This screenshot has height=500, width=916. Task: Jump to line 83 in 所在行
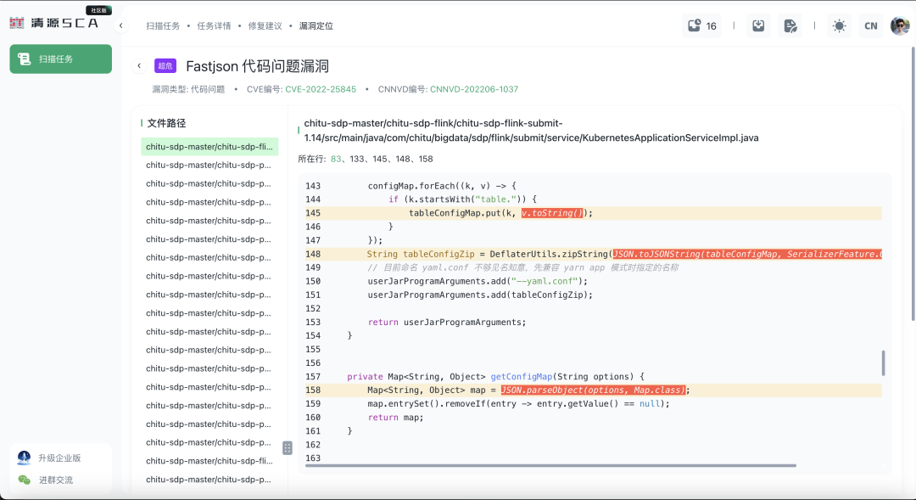pos(336,159)
